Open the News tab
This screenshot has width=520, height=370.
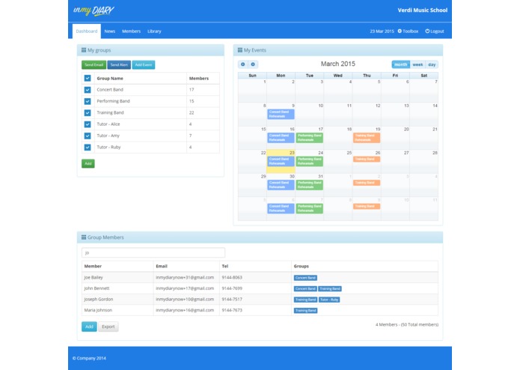110,31
